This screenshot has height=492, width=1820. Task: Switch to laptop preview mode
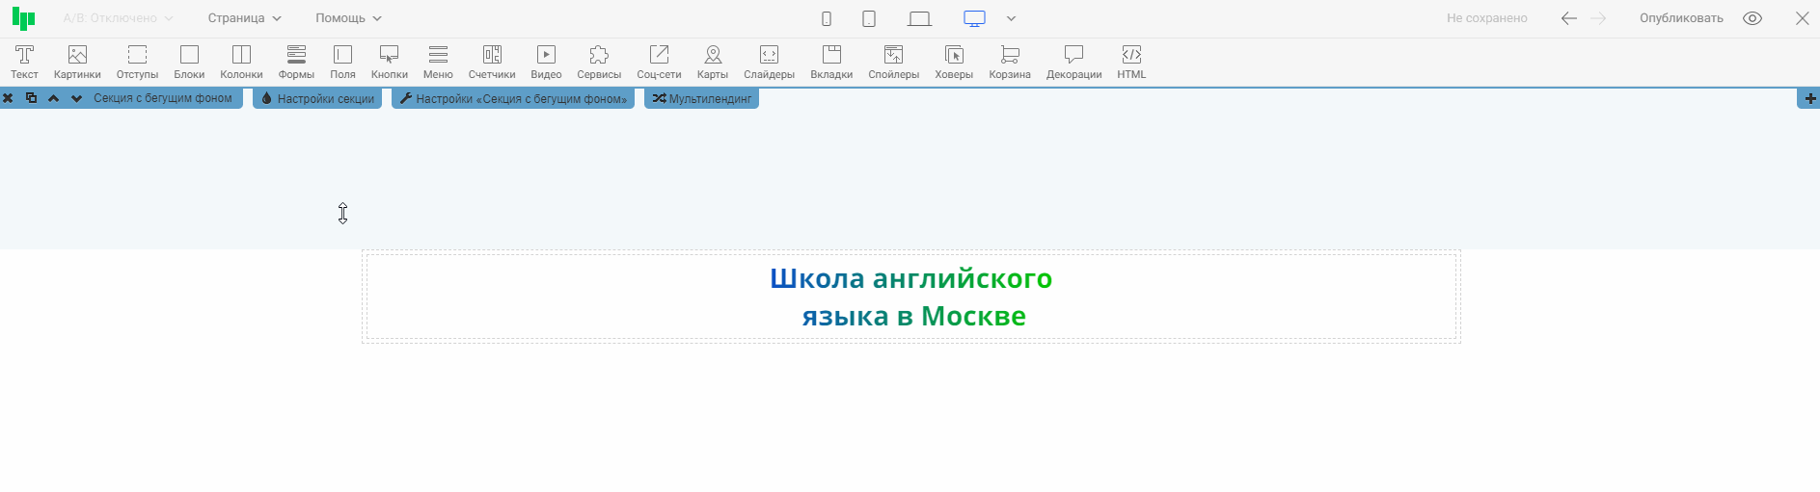919,18
